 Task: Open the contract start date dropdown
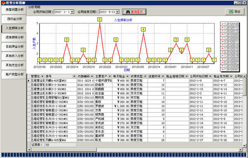(x=72, y=12)
